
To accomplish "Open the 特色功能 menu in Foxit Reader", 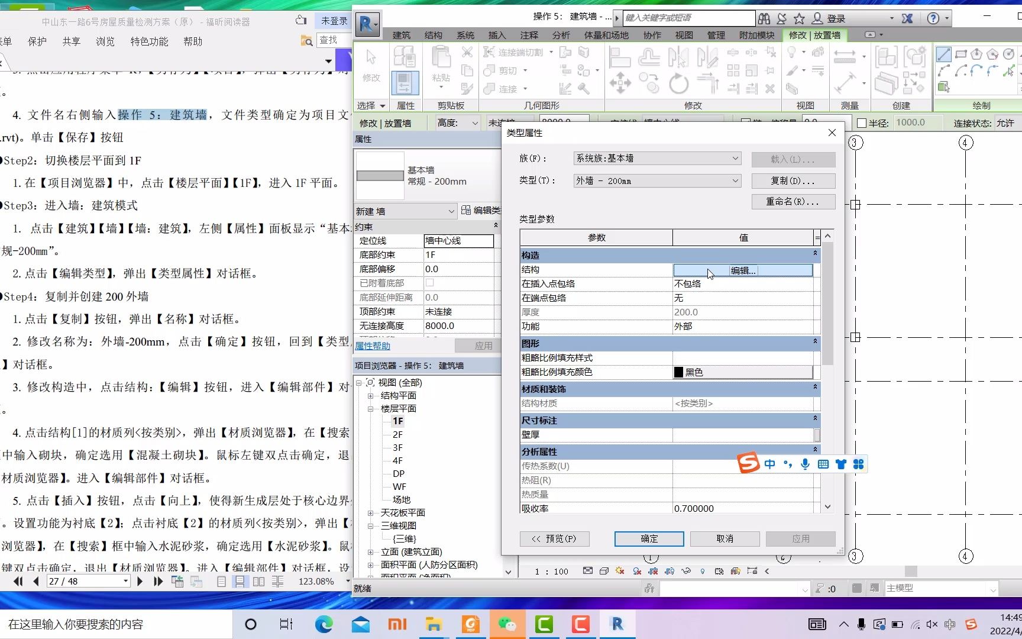I will click(148, 41).
